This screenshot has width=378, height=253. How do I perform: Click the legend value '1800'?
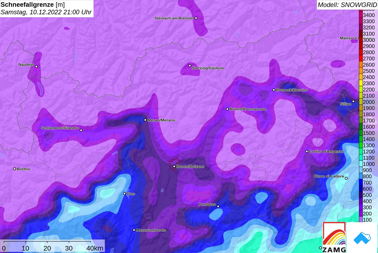pyautogui.click(x=369, y=114)
